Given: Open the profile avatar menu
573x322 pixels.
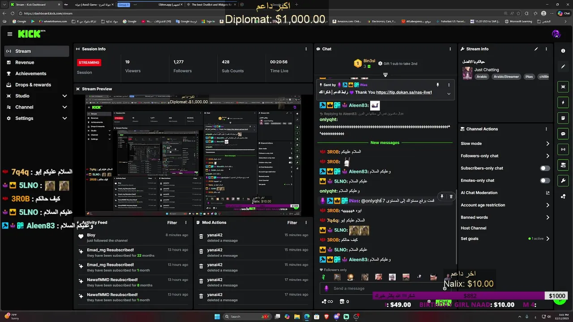Looking at the screenshot, I should [556, 34].
